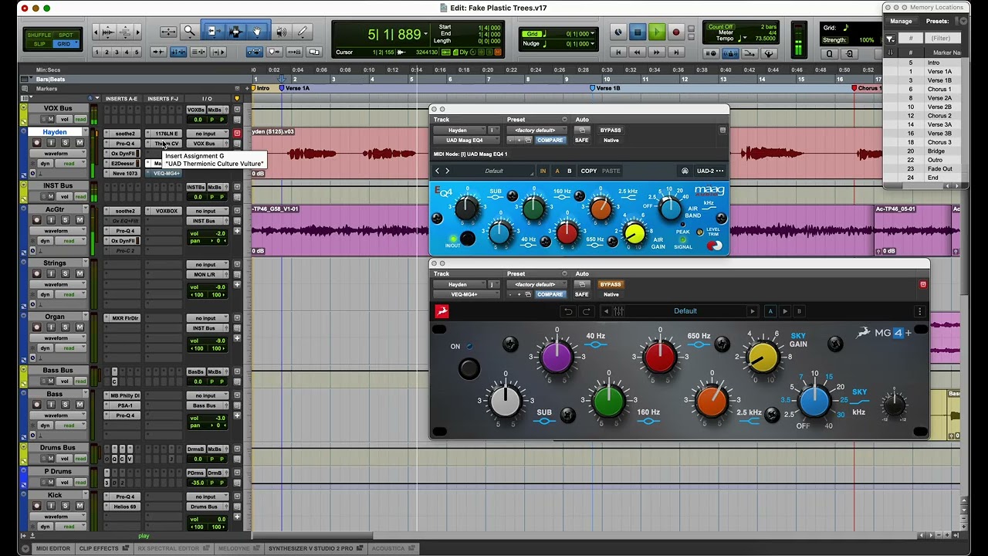Select the Grabber hand tool

pyautogui.click(x=257, y=32)
